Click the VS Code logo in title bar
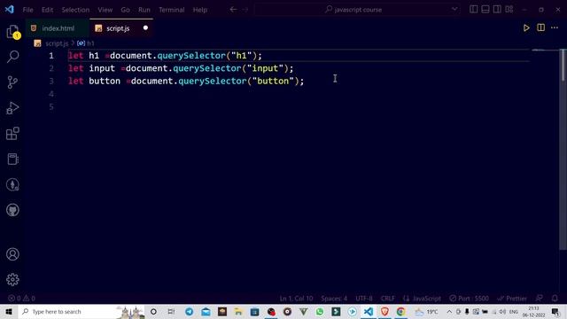 10,10
